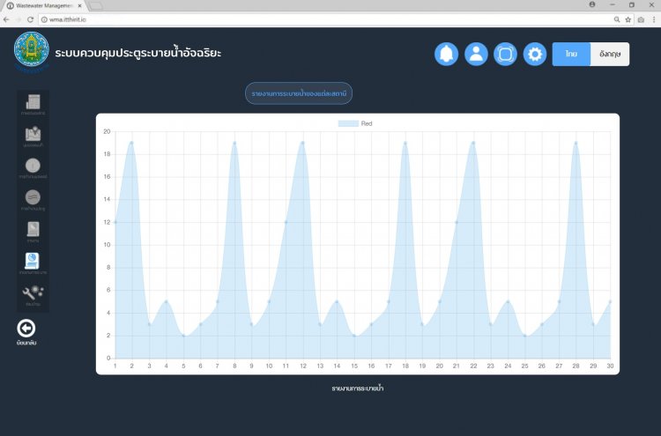The width and height of the screenshot is (661, 436).
Task: Switch language to อังกฤษ
Action: (x=609, y=54)
